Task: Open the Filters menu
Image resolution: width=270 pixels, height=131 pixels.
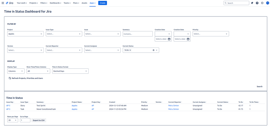Action: point(44,3)
